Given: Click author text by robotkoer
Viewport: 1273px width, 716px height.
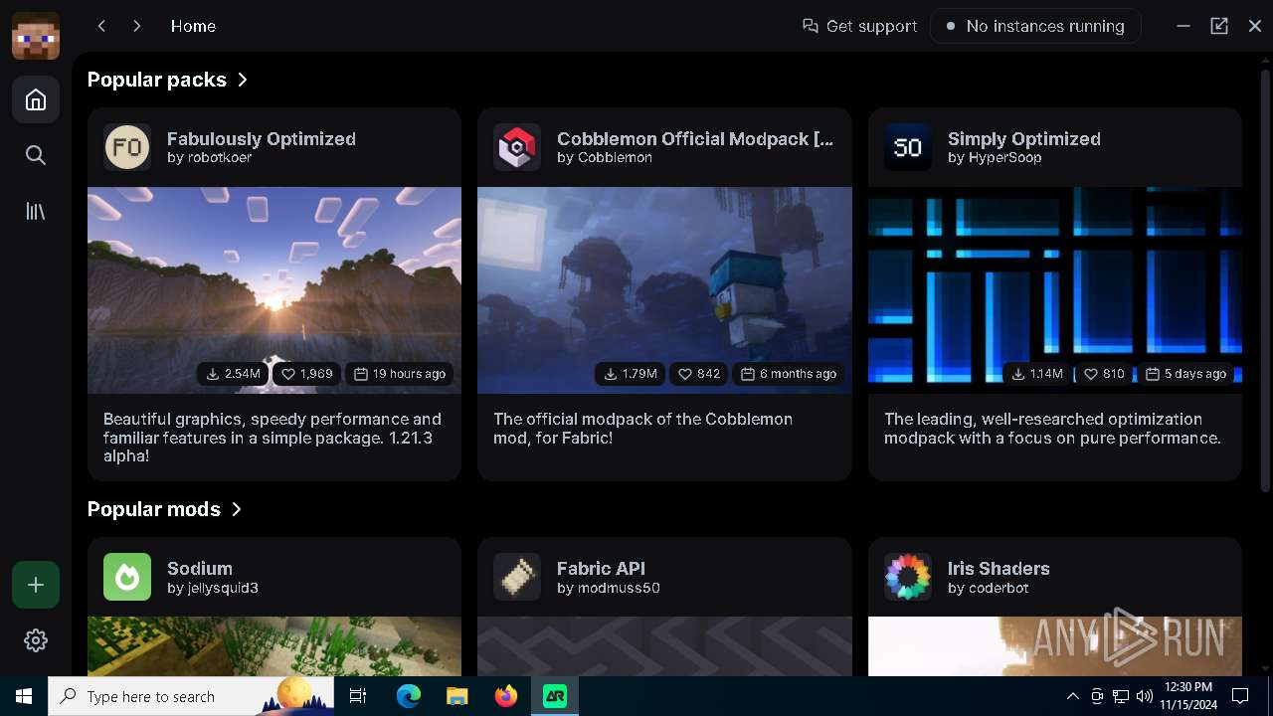Looking at the screenshot, I should click(209, 157).
